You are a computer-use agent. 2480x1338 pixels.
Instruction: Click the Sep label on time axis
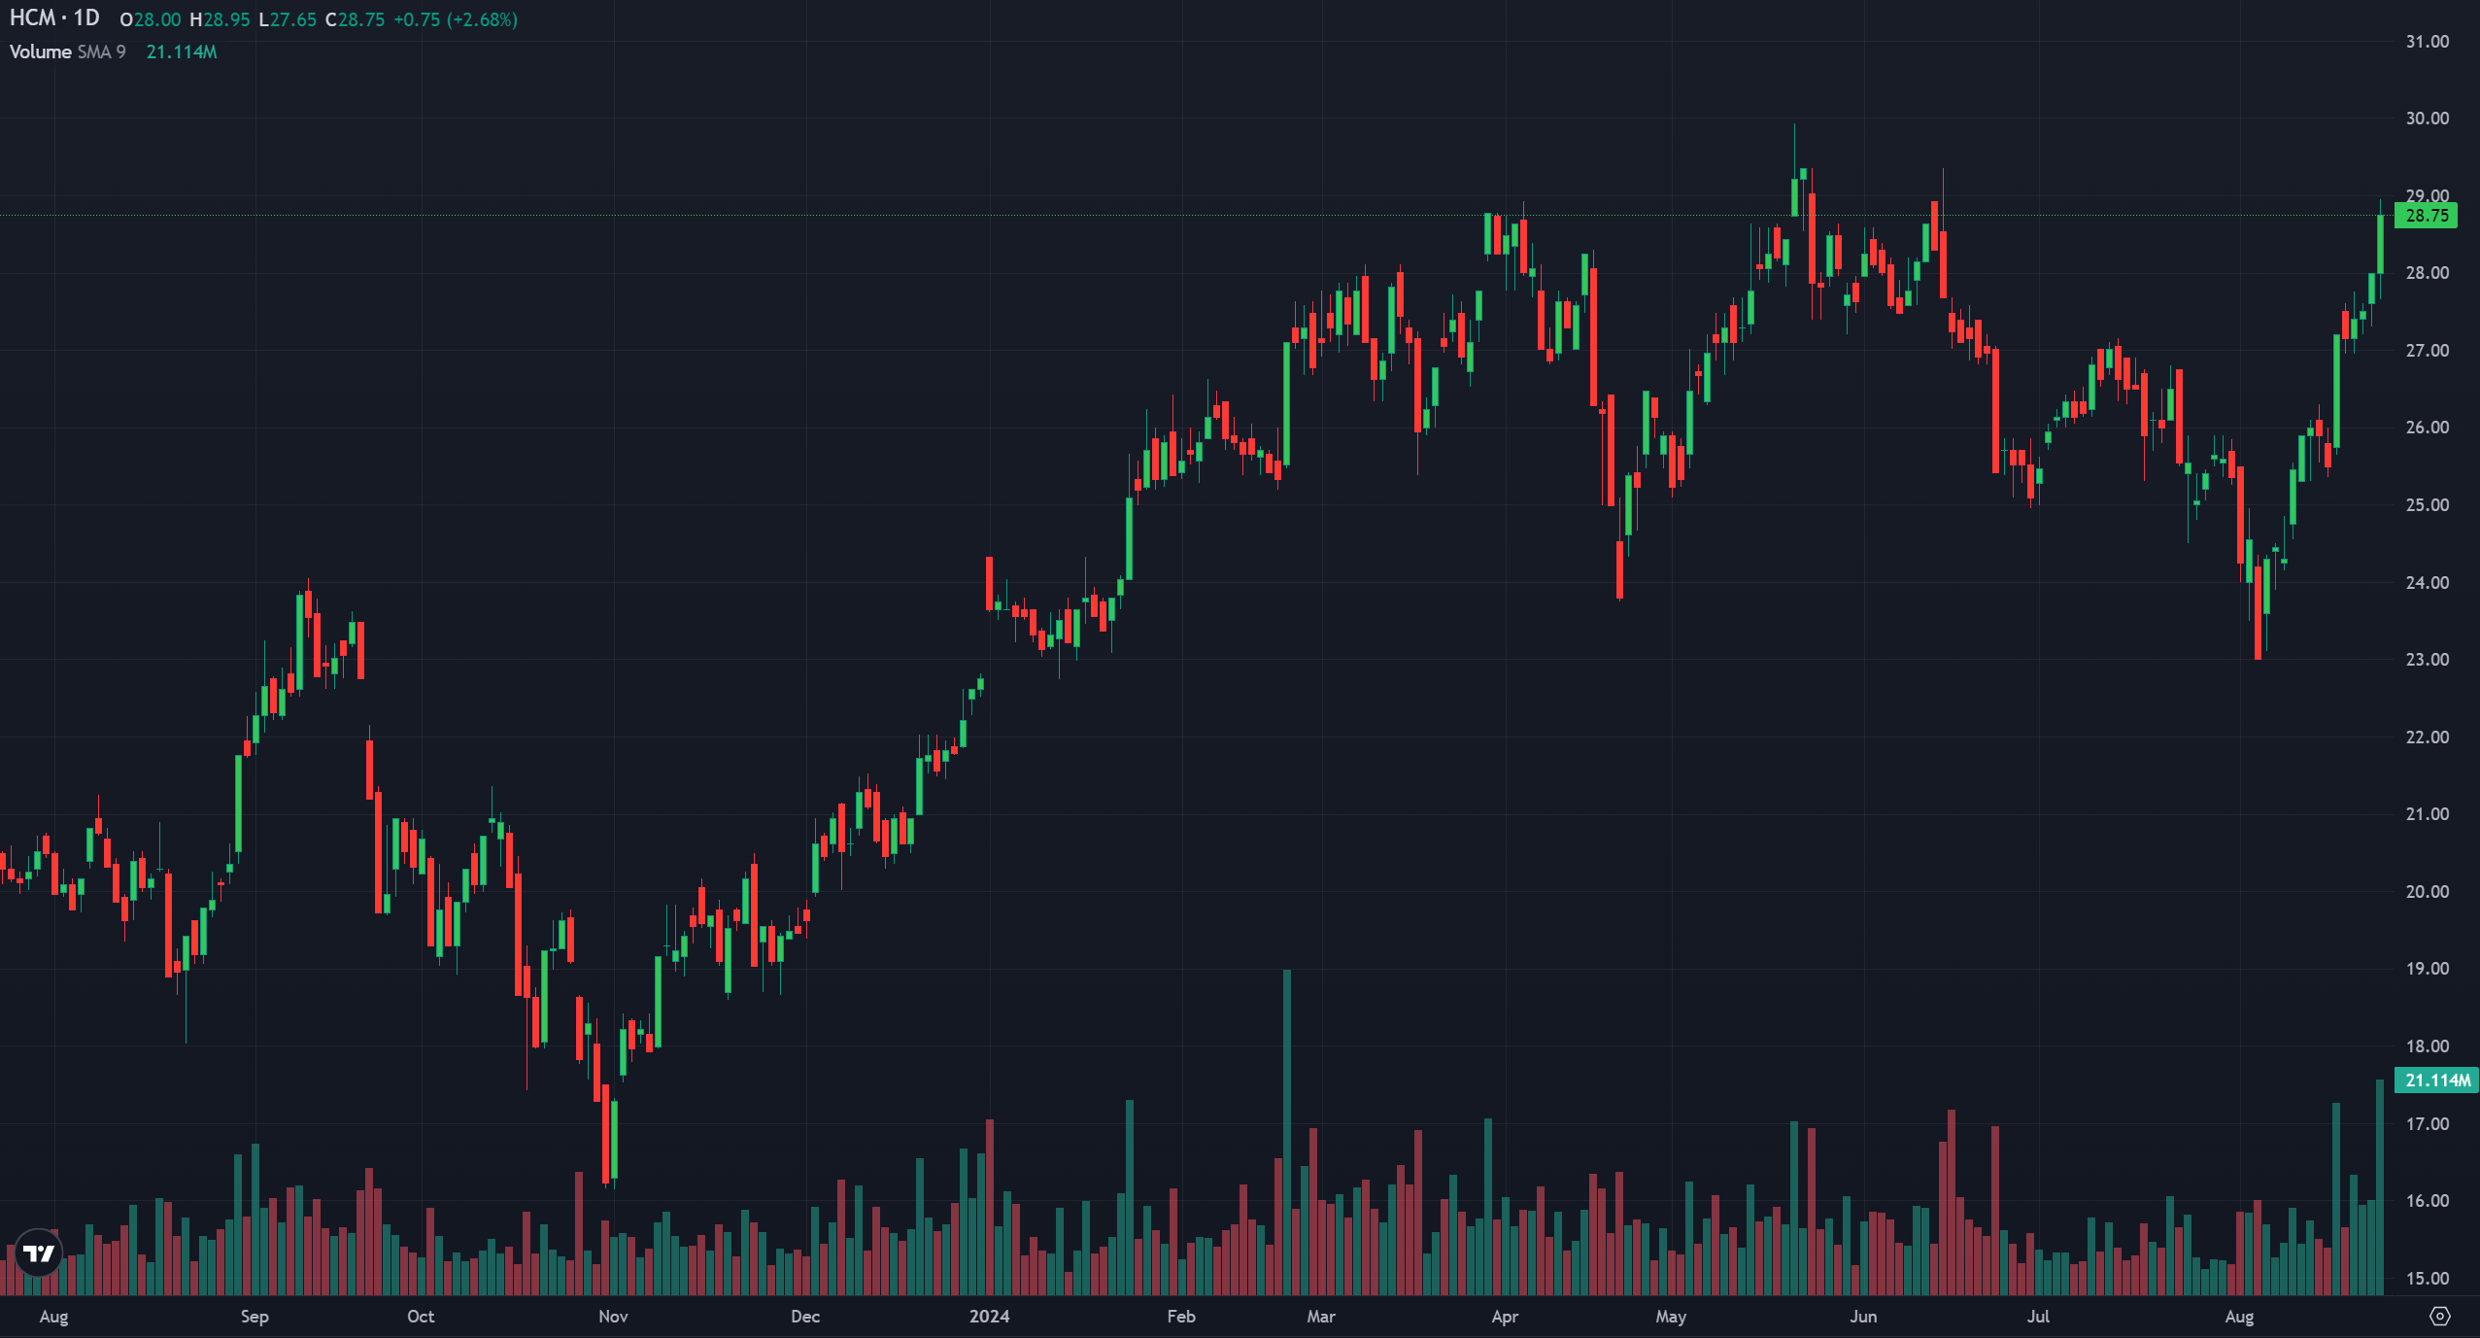pos(255,1317)
